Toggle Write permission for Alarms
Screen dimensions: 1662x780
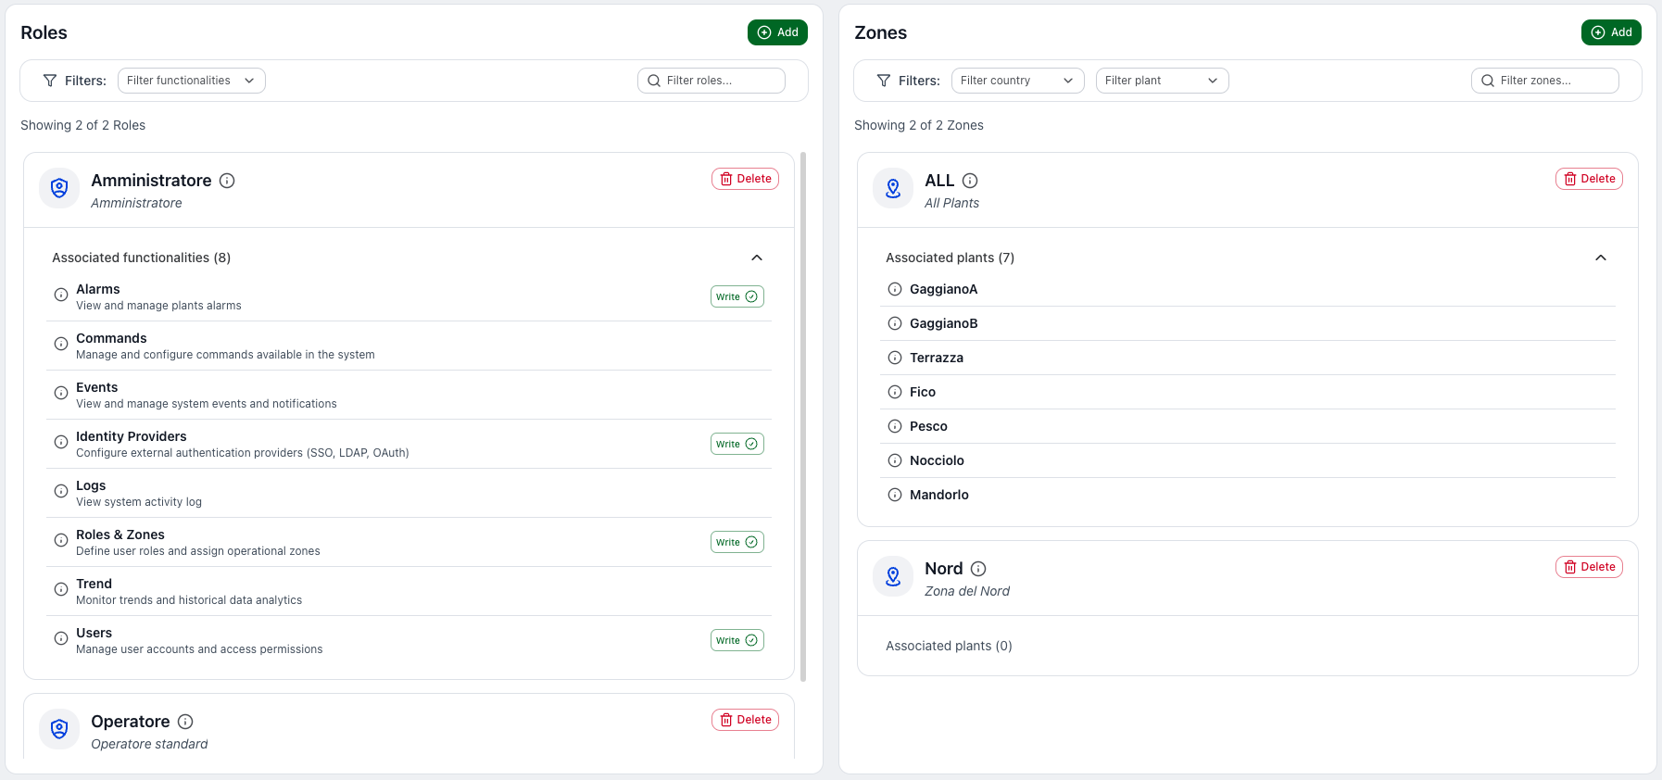point(737,296)
